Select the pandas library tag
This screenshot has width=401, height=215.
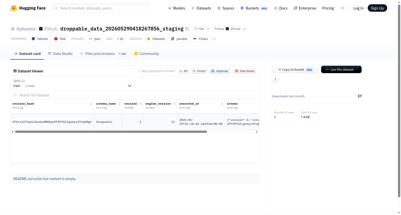[179, 39]
